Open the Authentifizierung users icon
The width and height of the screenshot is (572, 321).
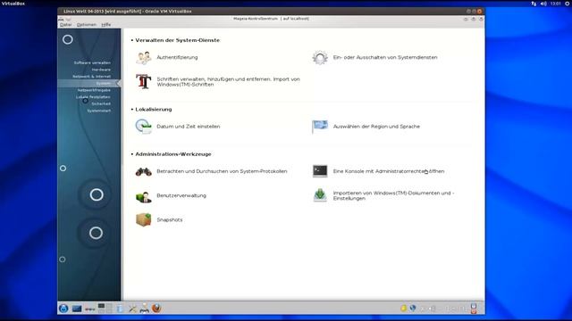click(143, 57)
